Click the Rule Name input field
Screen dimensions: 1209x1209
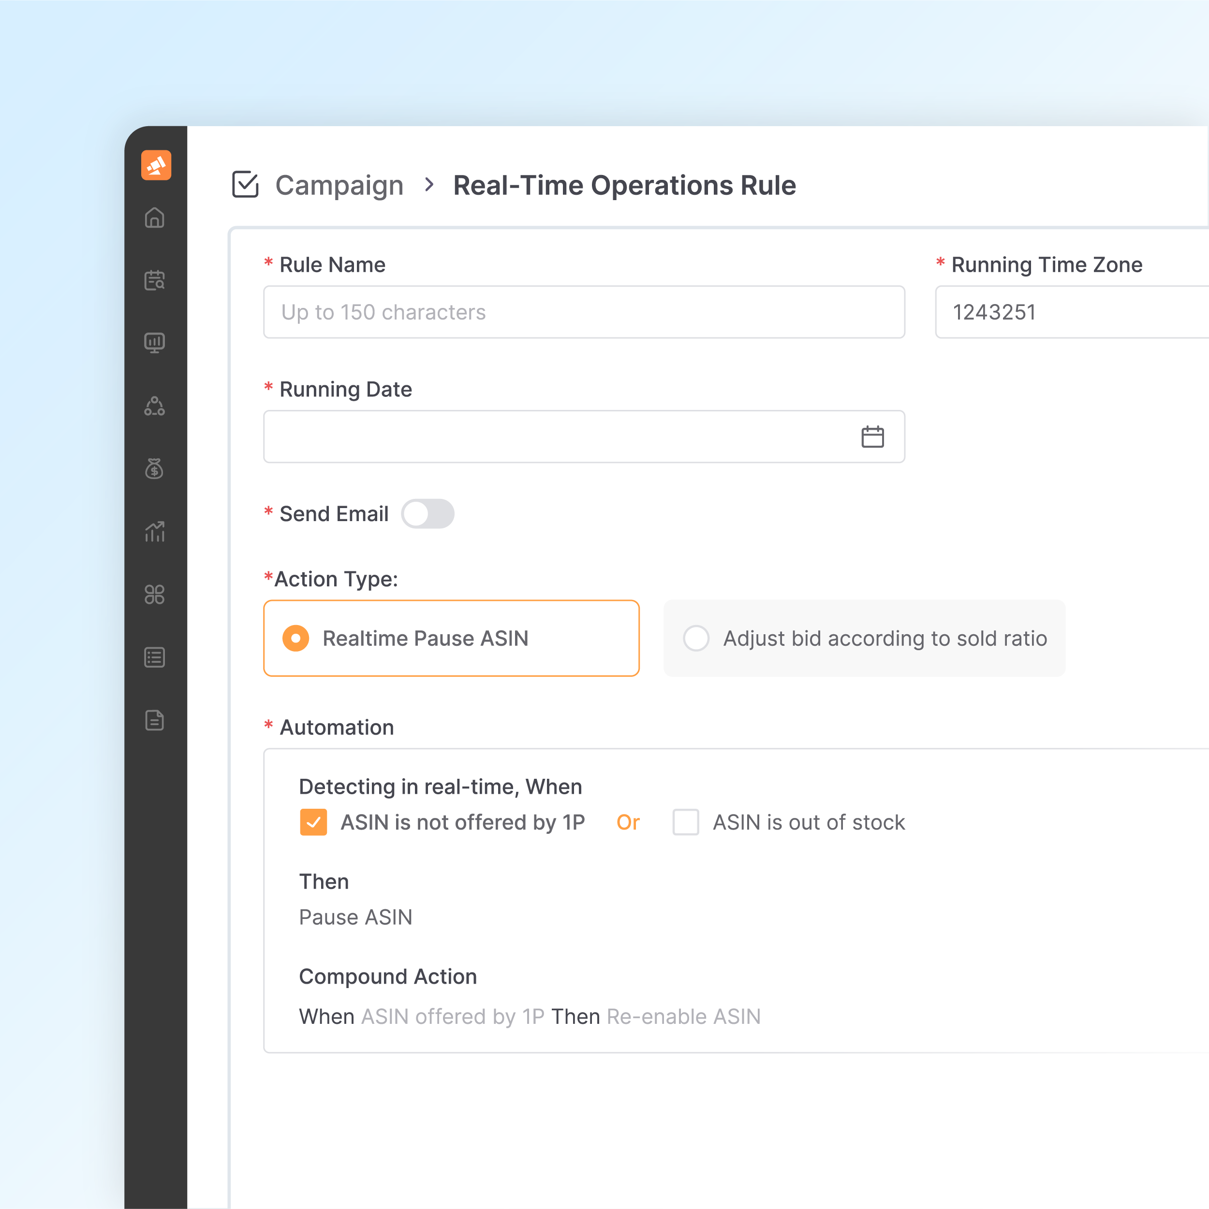click(584, 312)
